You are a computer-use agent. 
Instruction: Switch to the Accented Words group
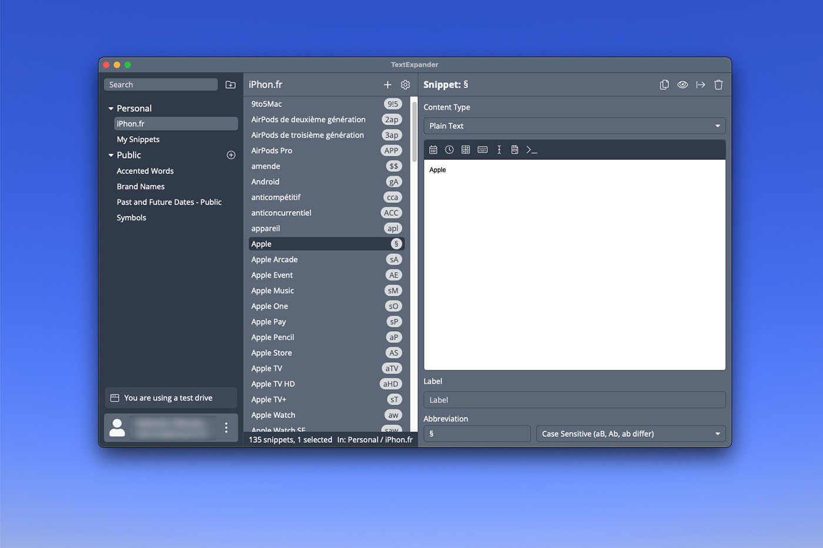pyautogui.click(x=145, y=171)
